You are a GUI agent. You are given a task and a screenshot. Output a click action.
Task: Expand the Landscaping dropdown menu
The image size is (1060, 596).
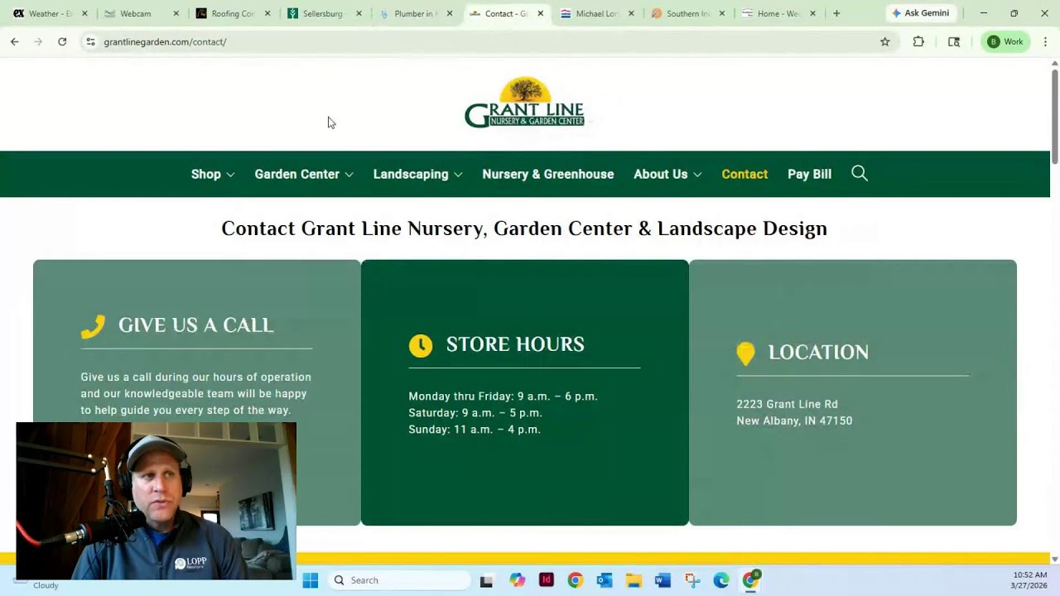(x=417, y=174)
